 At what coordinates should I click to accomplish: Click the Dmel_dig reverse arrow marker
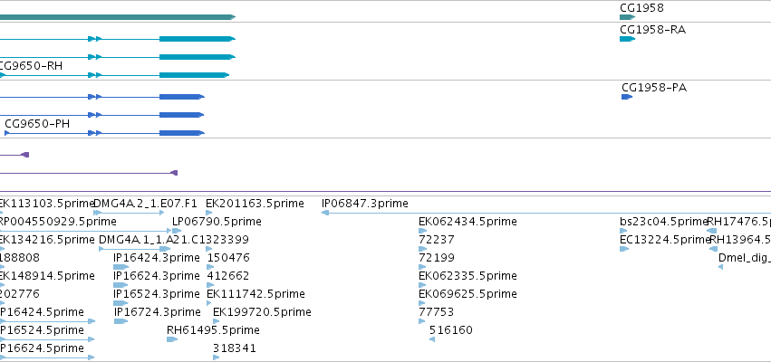pos(721,267)
